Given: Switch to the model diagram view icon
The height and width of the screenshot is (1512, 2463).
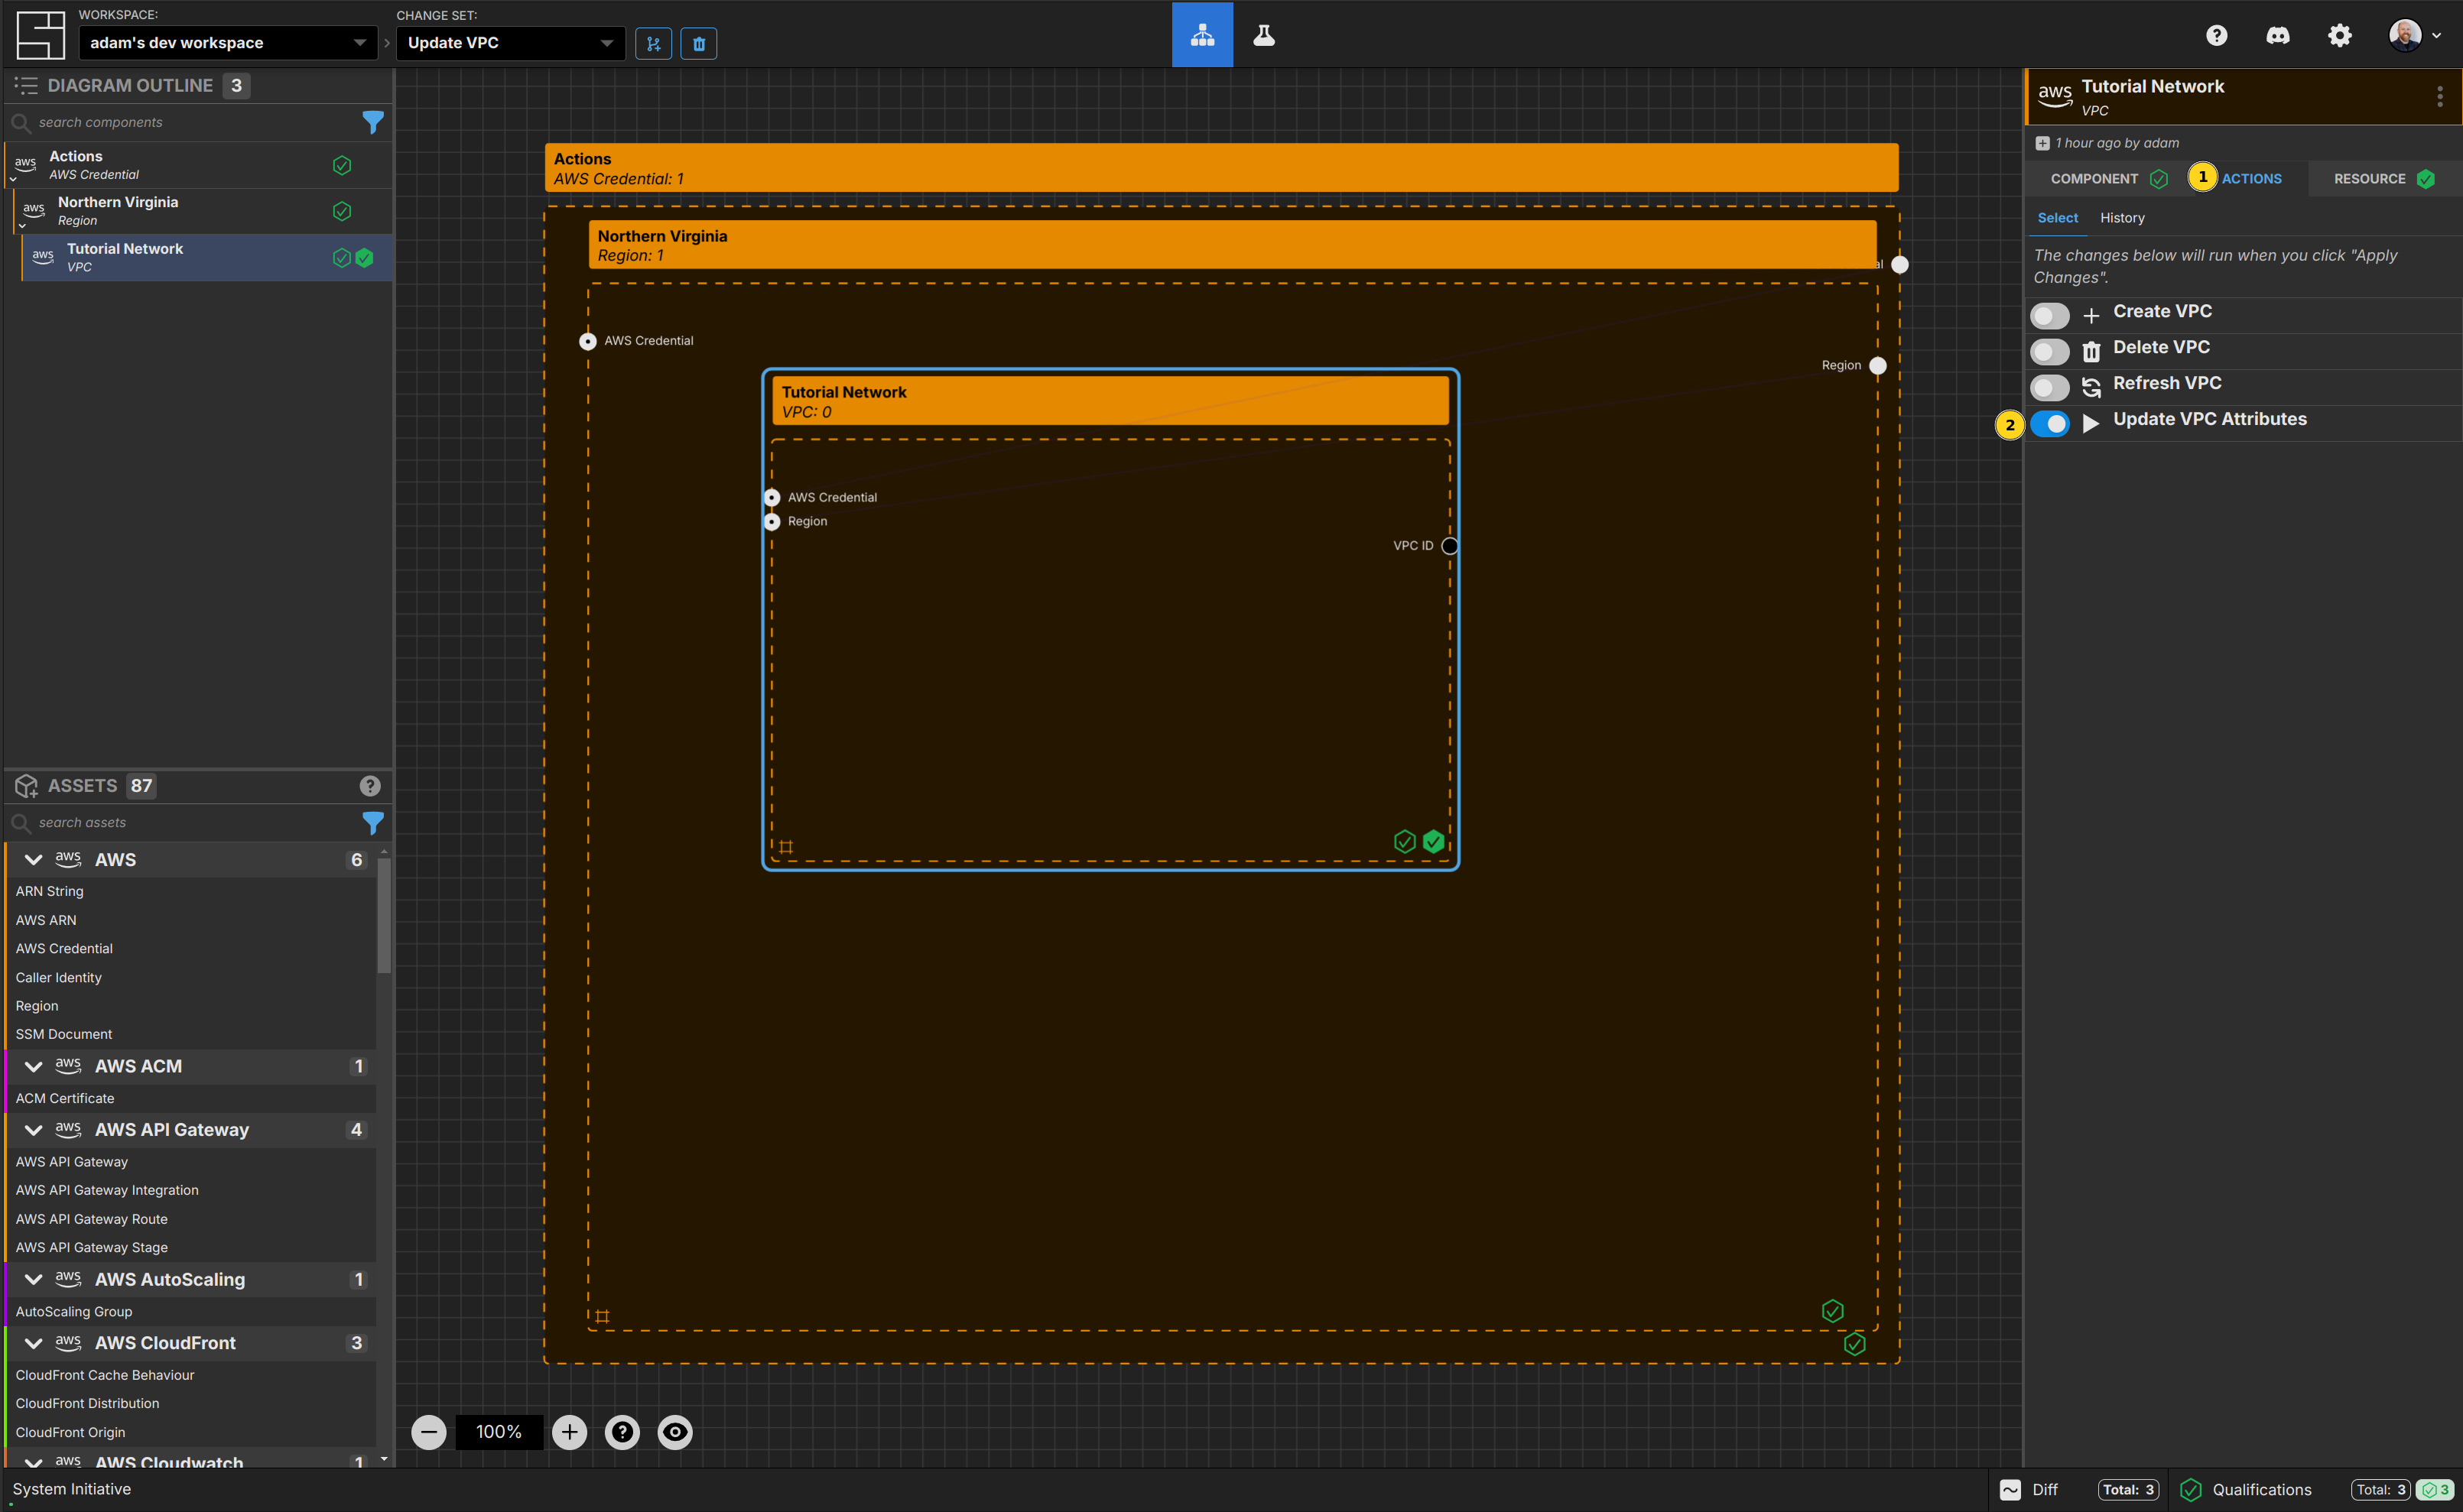Looking at the screenshot, I should click(x=1203, y=35).
